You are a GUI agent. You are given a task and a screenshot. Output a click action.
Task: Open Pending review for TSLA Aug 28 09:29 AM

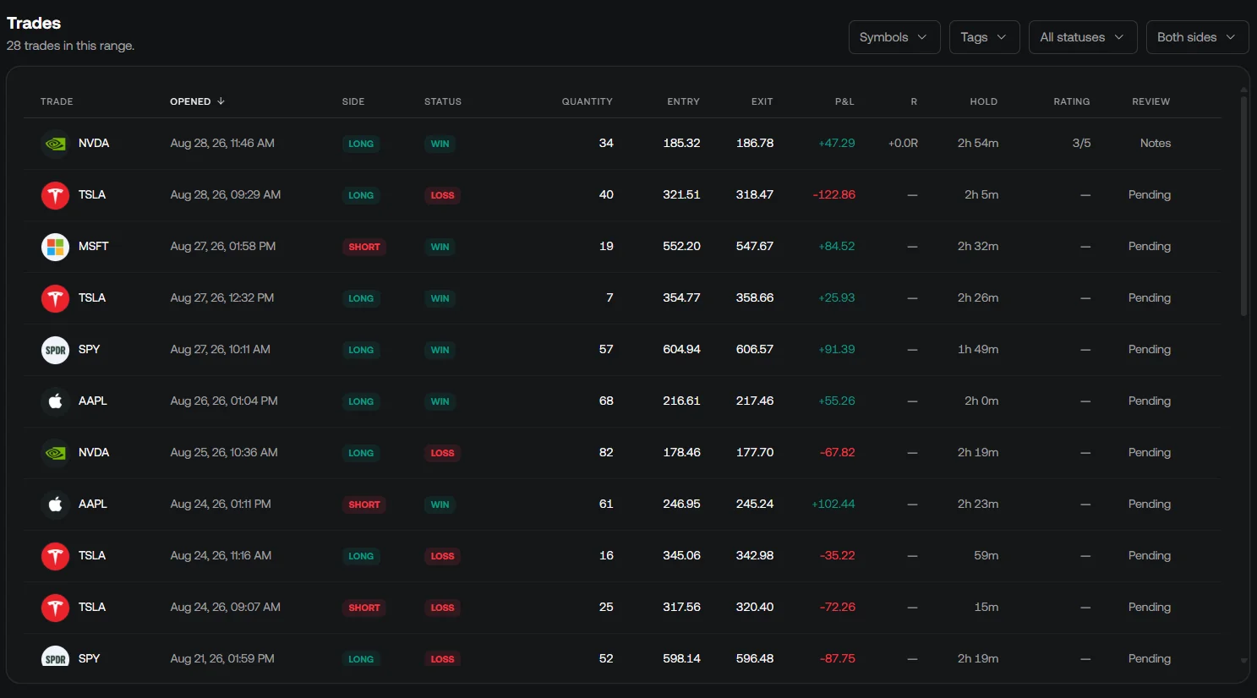click(1150, 195)
